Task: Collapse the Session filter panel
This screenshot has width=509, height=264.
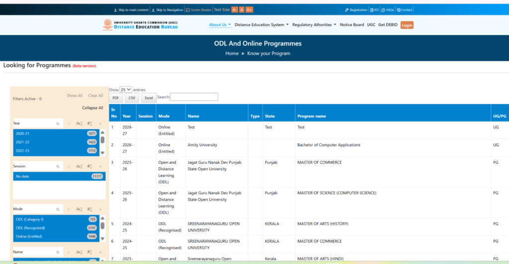Action: [x=100, y=167]
